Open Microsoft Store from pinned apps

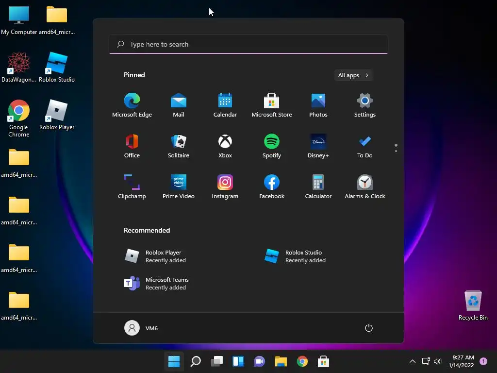[x=272, y=105]
